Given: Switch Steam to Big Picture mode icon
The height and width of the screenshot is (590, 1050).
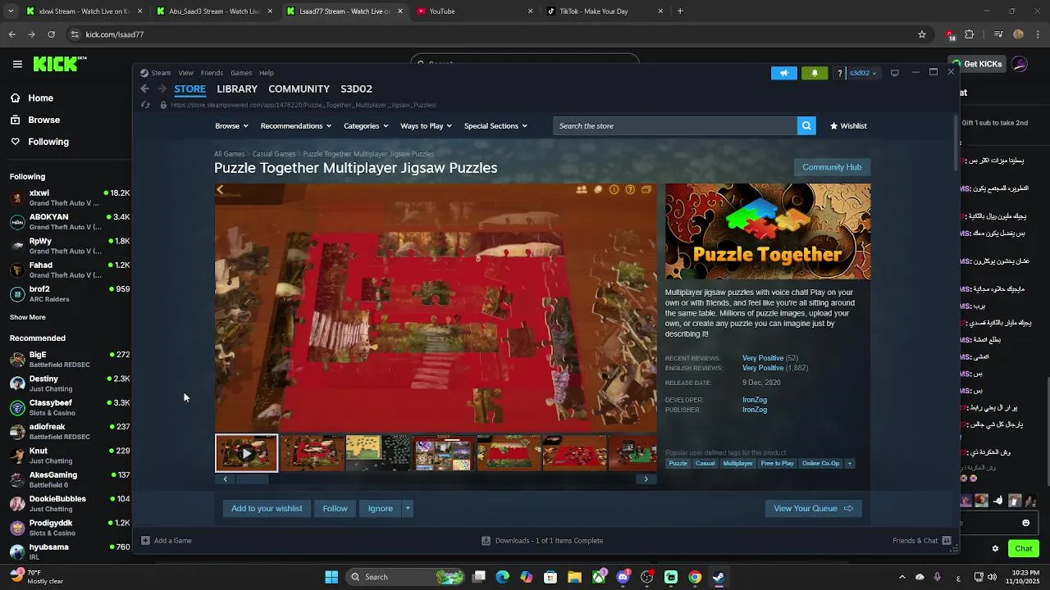Looking at the screenshot, I should click(895, 73).
